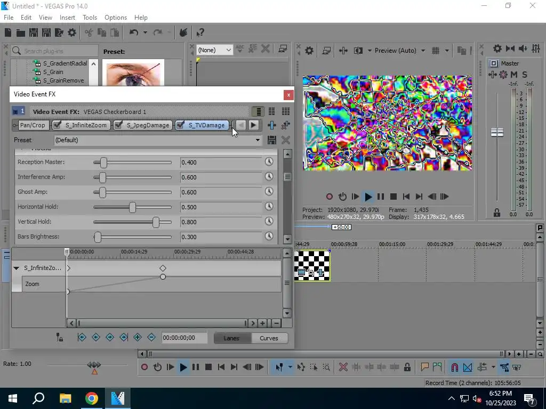Open the Auto Ripple dropdown arrow
This screenshot has height=409, width=546.
click(x=493, y=367)
